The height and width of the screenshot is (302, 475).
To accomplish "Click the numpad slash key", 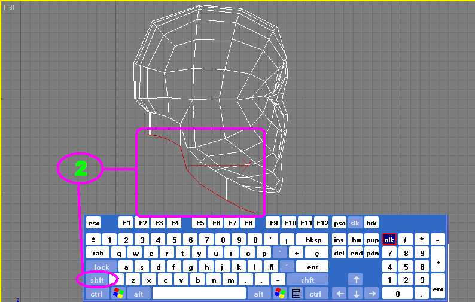I will [406, 240].
